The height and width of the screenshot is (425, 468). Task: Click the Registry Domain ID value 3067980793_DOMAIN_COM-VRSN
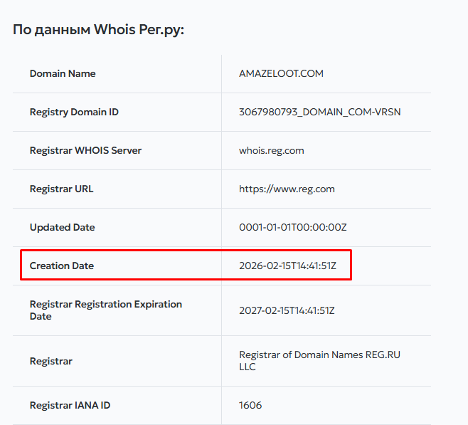(319, 112)
